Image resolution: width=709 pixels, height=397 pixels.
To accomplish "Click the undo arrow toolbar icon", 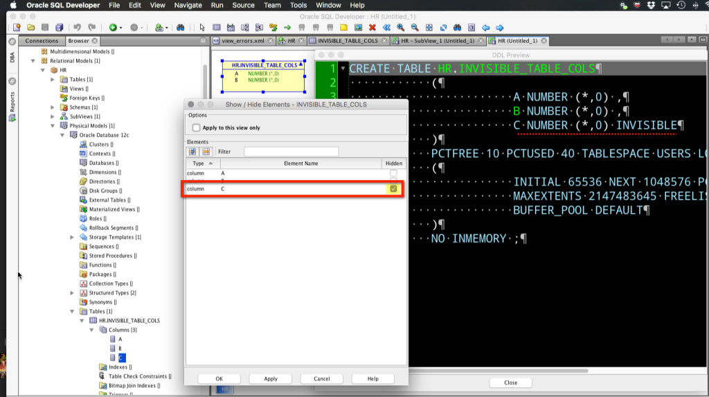I will pyautogui.click(x=77, y=28).
